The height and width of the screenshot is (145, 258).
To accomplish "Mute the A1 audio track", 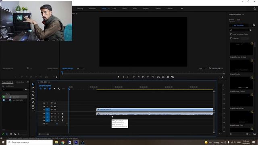I will tap(55, 114).
